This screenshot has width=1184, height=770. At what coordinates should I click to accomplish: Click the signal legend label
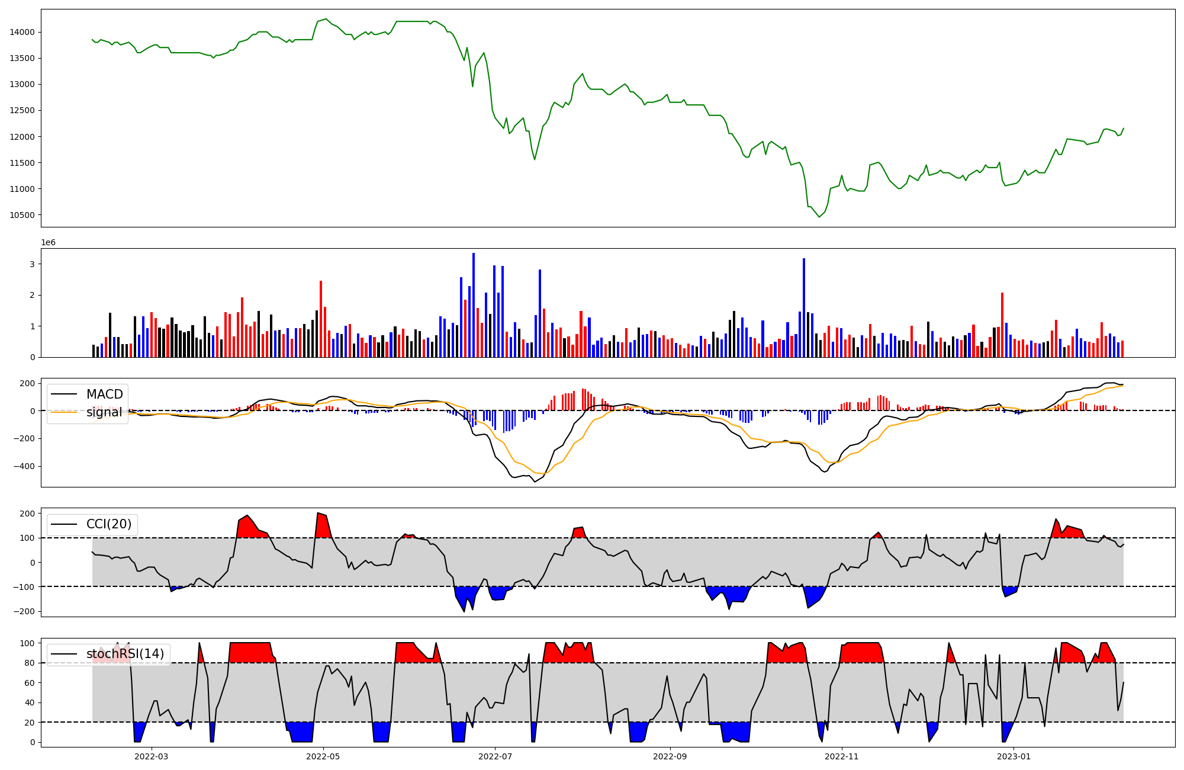(104, 412)
